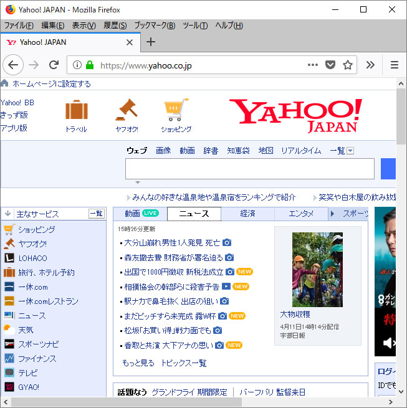This screenshot has height=408, width=407.
Task: Click the YAHOO! JAPAN logo
Action: (x=295, y=115)
